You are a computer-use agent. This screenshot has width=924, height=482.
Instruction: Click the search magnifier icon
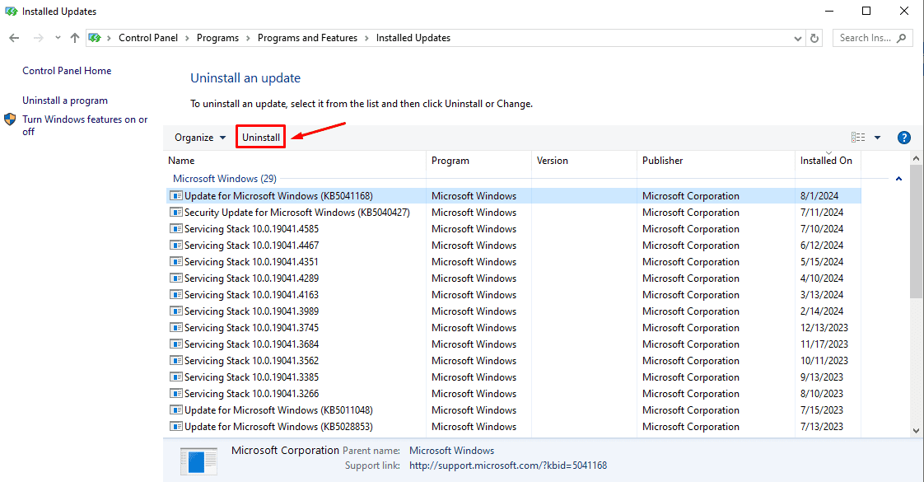click(x=902, y=38)
